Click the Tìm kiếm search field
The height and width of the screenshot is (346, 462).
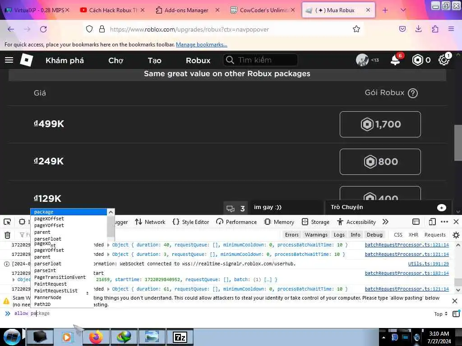[260, 60]
